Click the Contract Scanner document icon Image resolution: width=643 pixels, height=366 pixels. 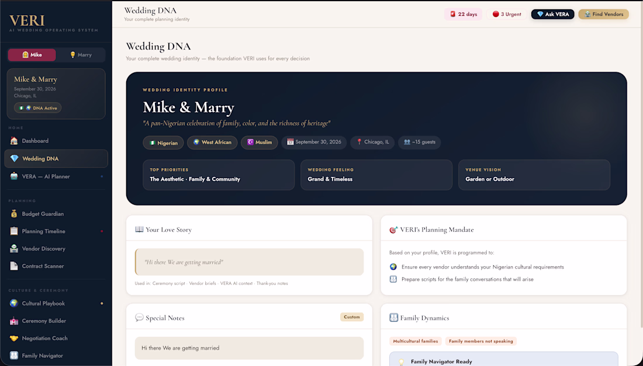point(14,266)
